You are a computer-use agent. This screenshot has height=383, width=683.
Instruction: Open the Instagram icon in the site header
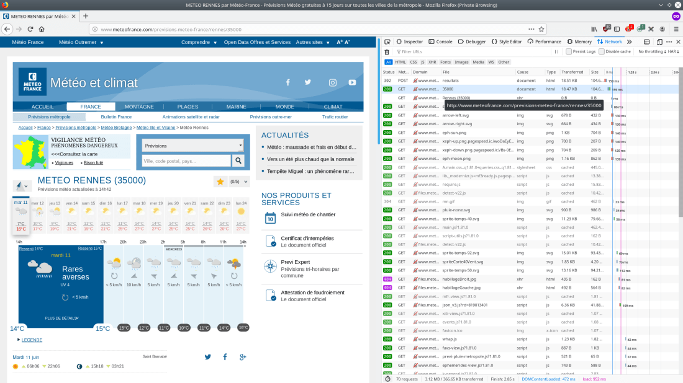coord(332,82)
